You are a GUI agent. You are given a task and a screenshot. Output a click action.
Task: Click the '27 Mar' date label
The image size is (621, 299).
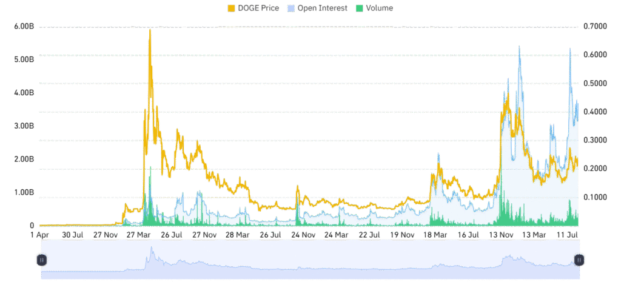coord(138,235)
